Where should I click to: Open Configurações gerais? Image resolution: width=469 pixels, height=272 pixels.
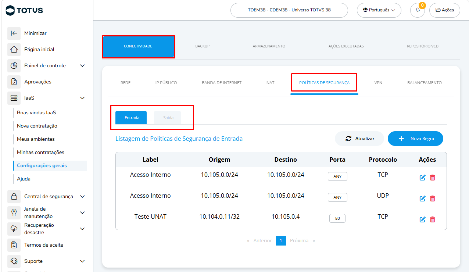(42, 165)
